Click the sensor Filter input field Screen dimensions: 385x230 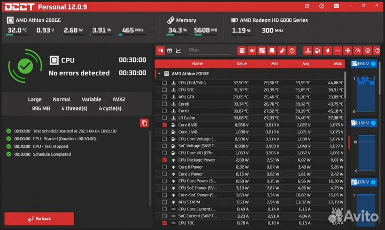(209, 50)
